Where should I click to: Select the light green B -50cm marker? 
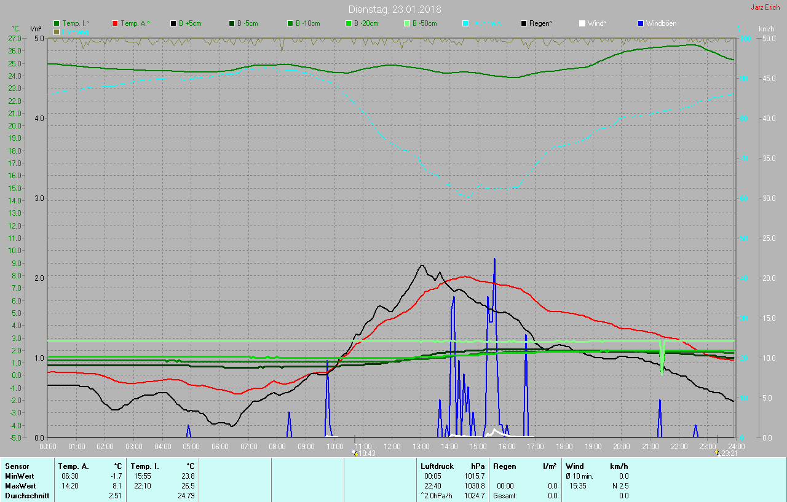pyautogui.click(x=407, y=23)
